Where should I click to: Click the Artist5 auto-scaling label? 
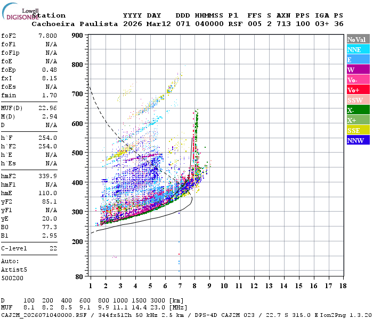(14, 270)
